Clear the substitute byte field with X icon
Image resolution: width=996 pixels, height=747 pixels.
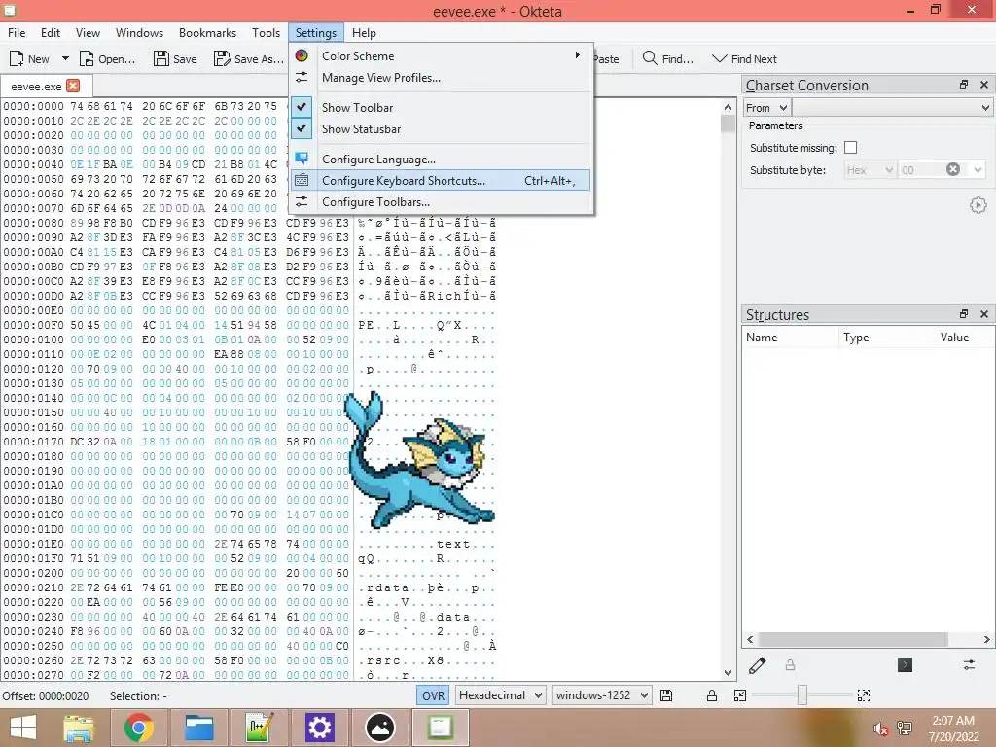tap(953, 169)
